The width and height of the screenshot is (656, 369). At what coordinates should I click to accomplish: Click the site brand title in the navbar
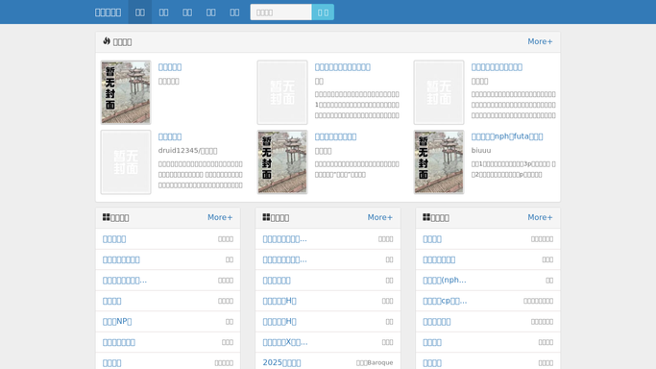point(108,12)
